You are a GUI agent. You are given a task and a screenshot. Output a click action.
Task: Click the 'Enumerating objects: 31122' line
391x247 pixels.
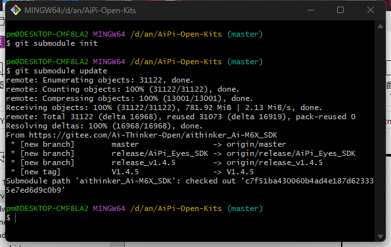pos(100,81)
